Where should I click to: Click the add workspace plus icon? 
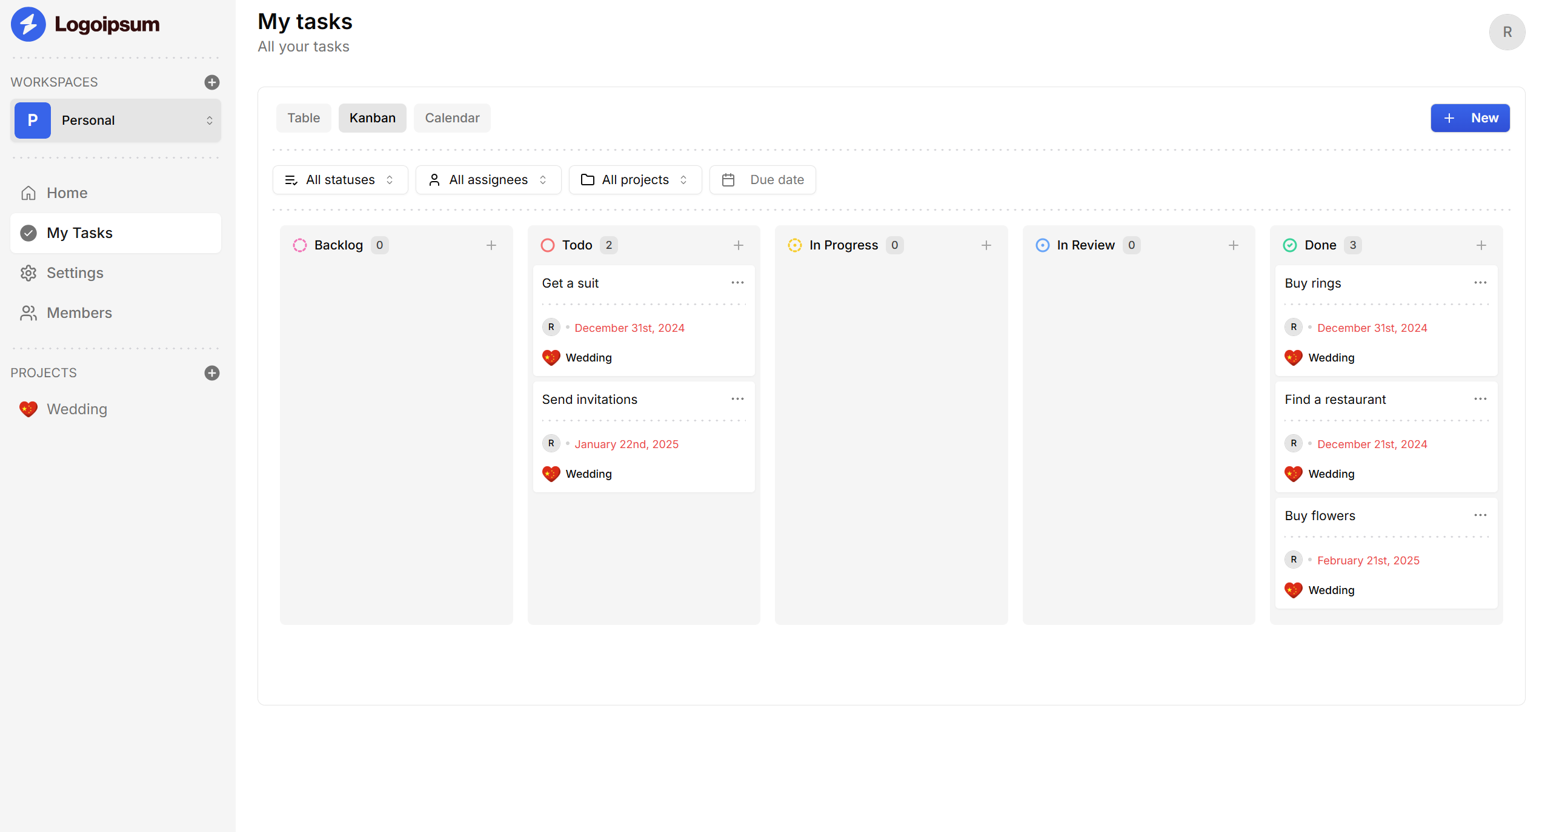(x=211, y=82)
